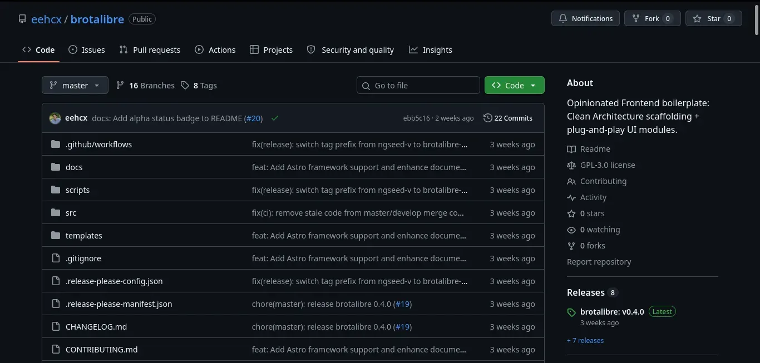Fork the repository

652,18
